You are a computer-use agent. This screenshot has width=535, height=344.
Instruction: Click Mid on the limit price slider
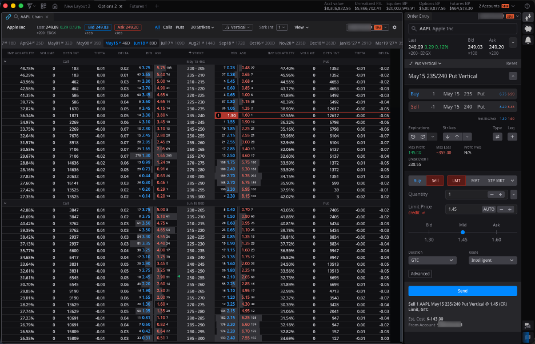[464, 233]
